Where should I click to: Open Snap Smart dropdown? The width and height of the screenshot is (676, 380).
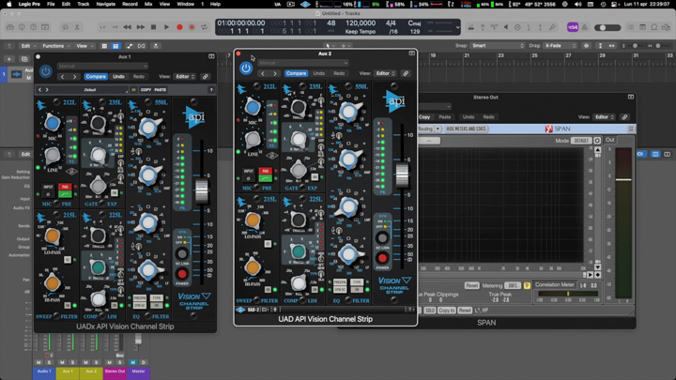(x=498, y=46)
